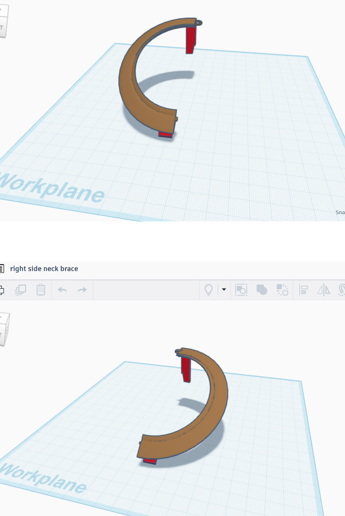Expand the dropdown arrow next to the lightbulb
Screen dimensions: 345x516
point(224,290)
